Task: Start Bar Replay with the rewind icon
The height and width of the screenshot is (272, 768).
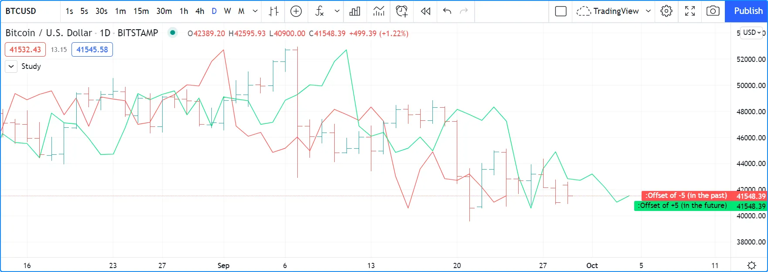Action: [x=425, y=11]
